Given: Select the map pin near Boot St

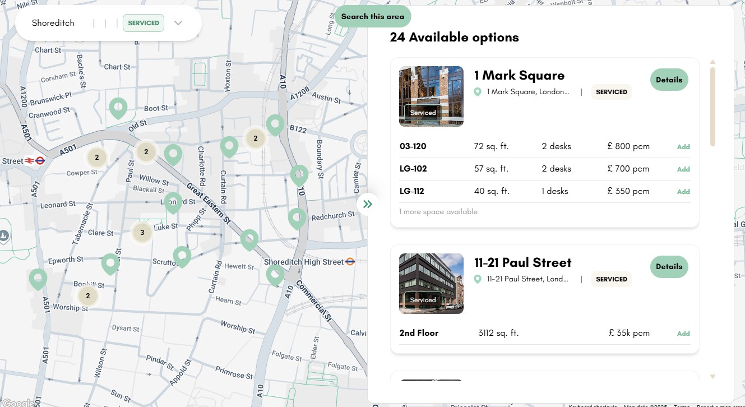Looking at the screenshot, I should 118,108.
